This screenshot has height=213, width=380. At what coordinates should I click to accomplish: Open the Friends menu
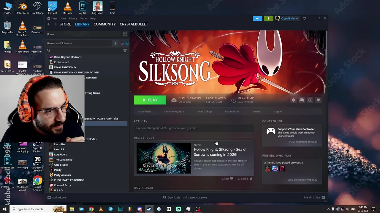73,18
